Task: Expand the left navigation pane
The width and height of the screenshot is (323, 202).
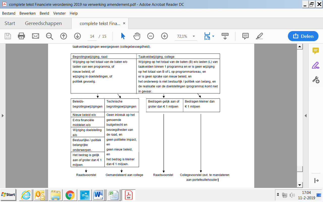Action: pyautogui.click(x=3, y=116)
